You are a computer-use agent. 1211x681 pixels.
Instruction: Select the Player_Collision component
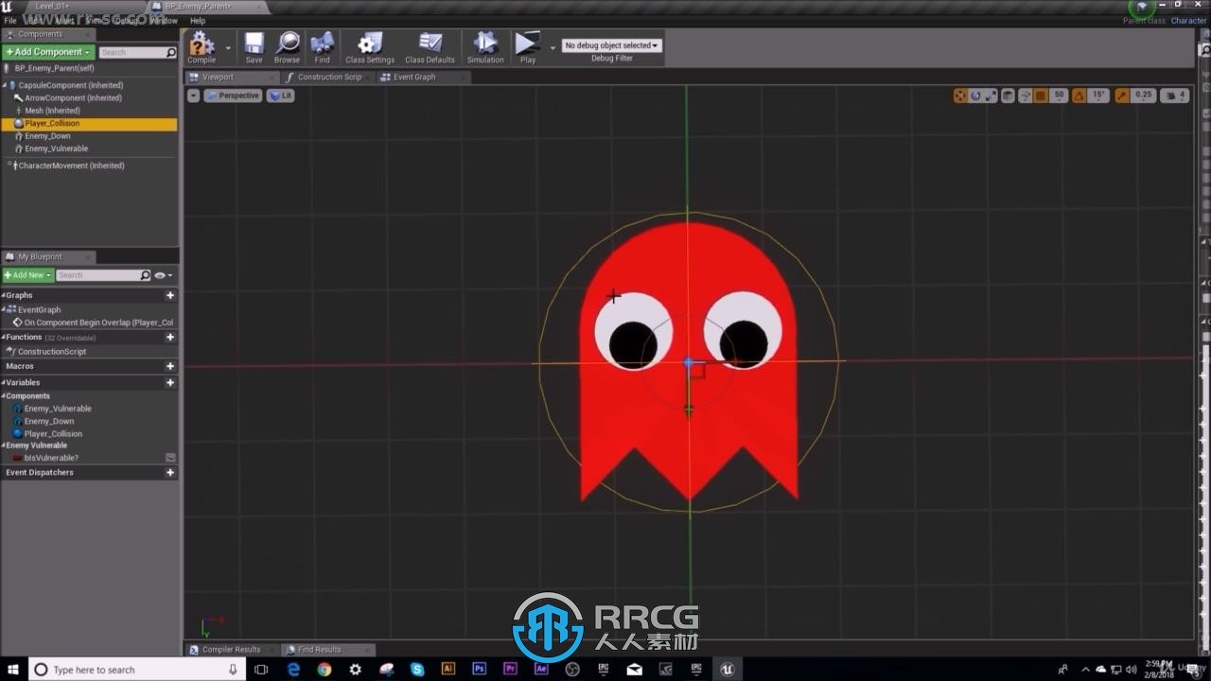(x=89, y=123)
